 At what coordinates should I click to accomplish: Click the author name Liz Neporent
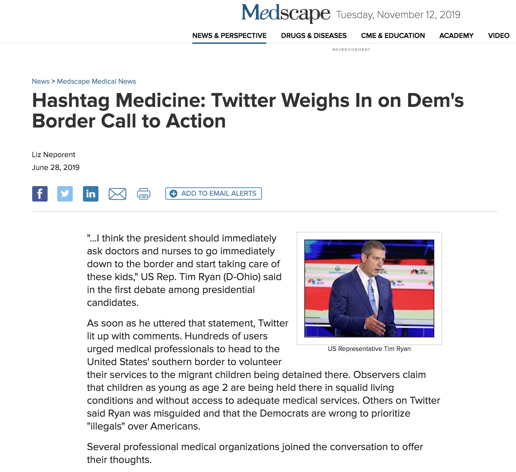[53, 155]
